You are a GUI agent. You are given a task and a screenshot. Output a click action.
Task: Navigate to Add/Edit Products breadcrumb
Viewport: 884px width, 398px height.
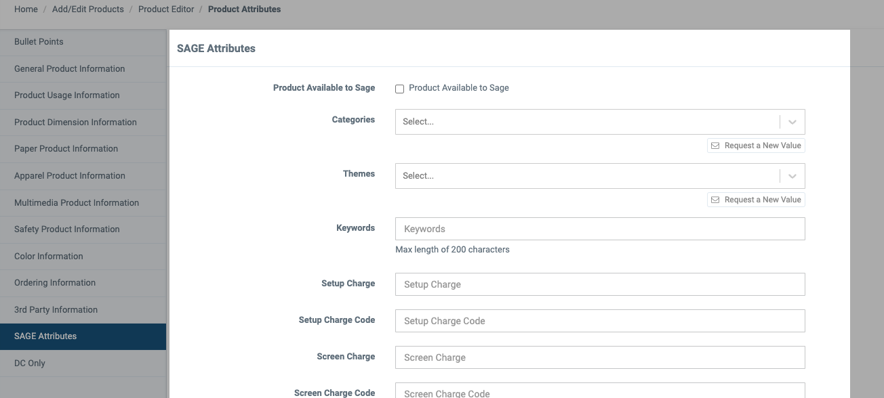88,9
